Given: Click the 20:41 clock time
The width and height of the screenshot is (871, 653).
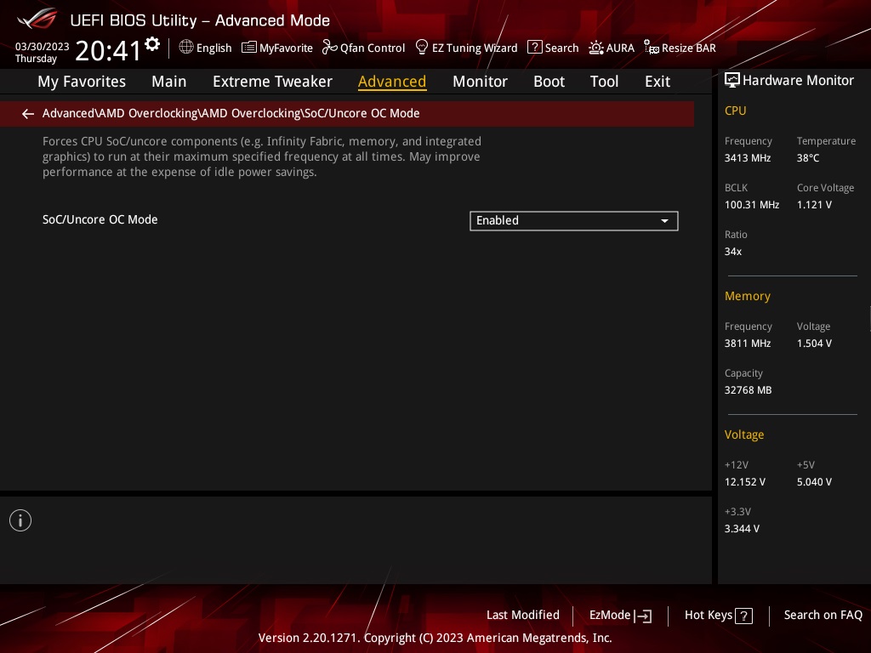Looking at the screenshot, I should [108, 51].
